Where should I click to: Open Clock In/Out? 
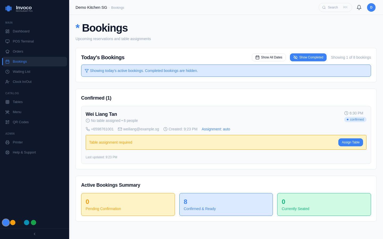22,82
